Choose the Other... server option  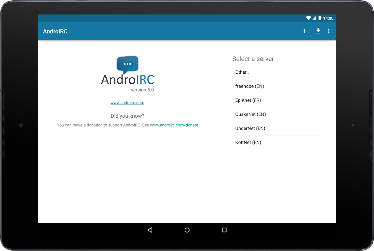click(242, 72)
